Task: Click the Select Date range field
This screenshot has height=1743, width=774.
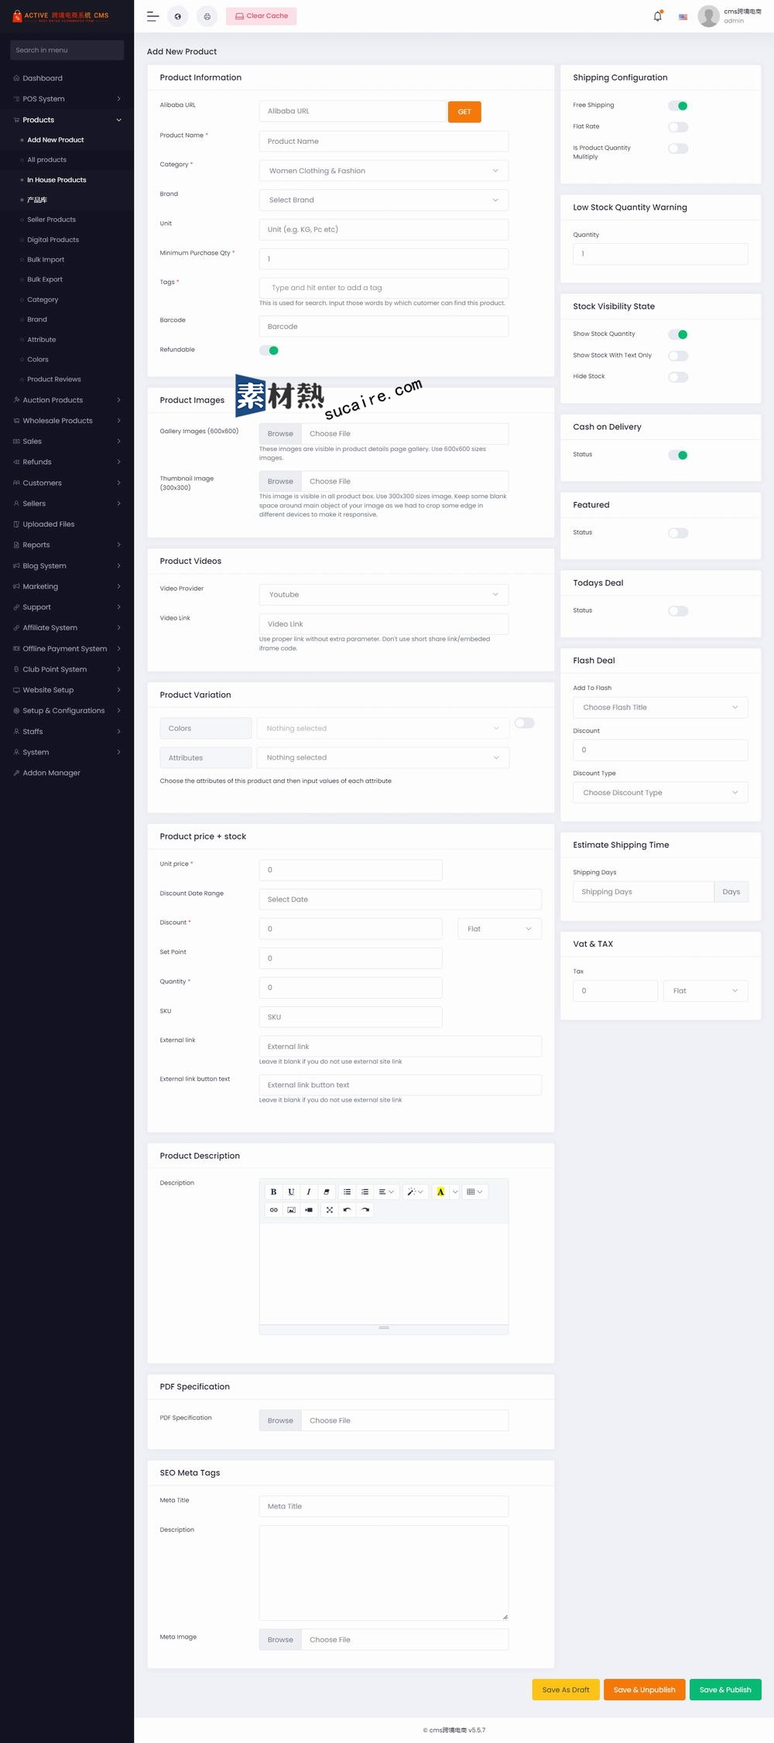Action: pyautogui.click(x=400, y=900)
